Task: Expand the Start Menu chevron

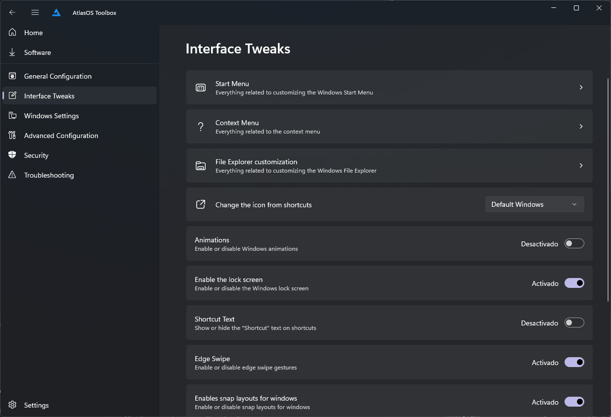Action: coord(581,88)
